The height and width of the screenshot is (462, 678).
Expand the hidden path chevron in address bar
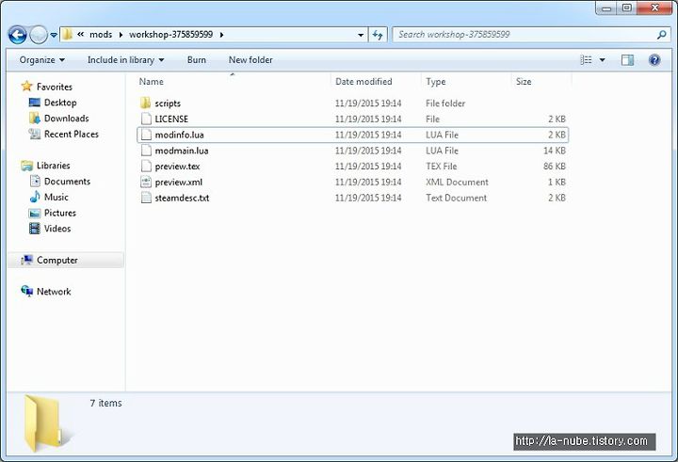coord(80,35)
